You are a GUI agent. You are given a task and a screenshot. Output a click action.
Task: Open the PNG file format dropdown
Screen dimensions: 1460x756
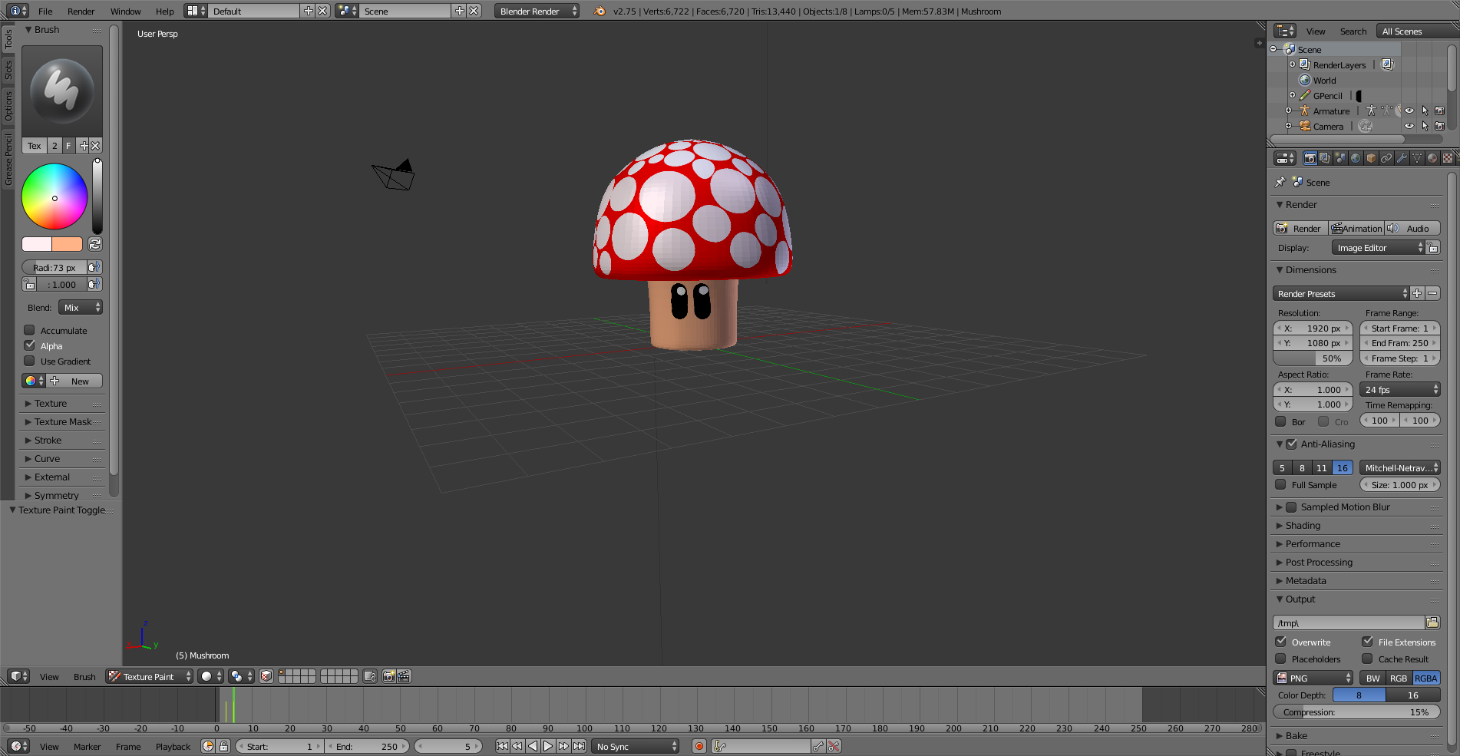click(x=1313, y=678)
